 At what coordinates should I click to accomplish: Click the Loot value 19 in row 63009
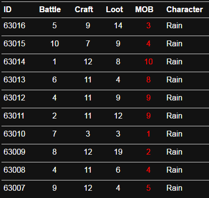[118, 152]
